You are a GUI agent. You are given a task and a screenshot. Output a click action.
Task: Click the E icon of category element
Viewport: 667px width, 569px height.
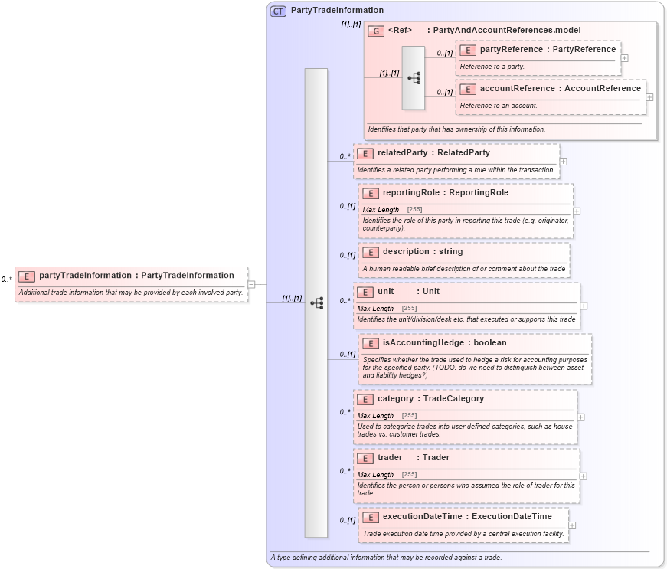click(365, 399)
